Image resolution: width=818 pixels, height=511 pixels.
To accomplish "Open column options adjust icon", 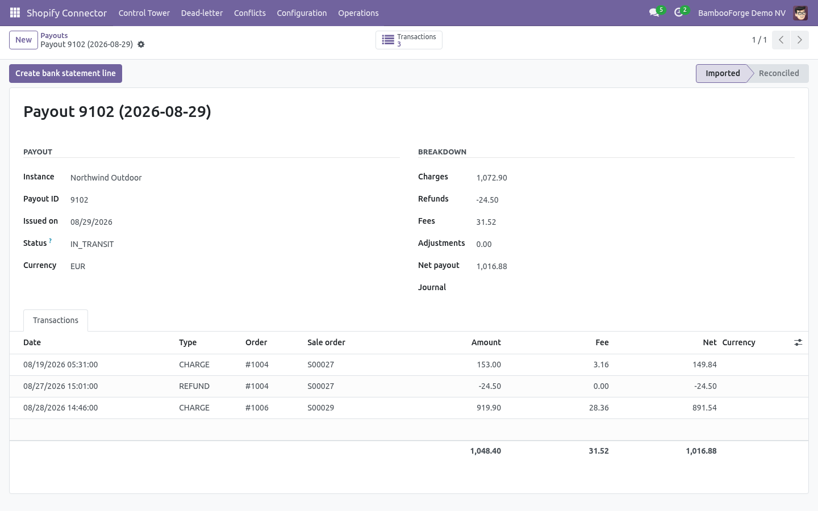I will tap(798, 342).
